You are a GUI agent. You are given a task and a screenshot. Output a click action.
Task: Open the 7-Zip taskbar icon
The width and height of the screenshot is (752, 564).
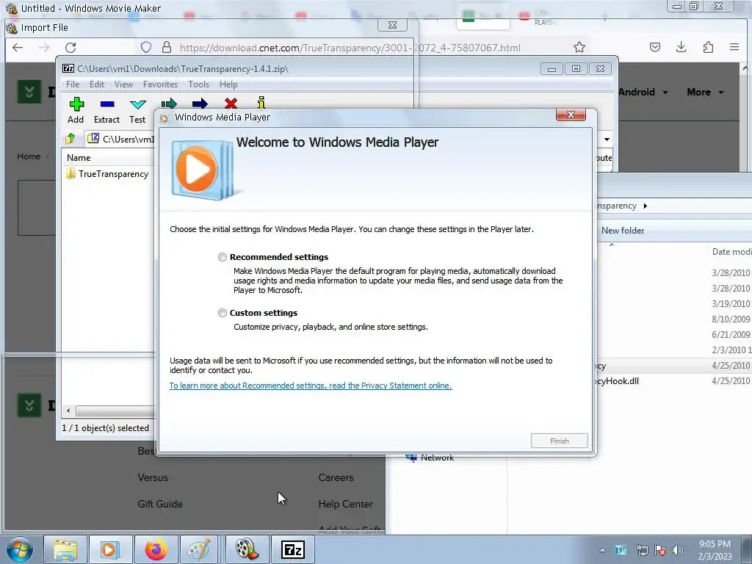coord(293,549)
